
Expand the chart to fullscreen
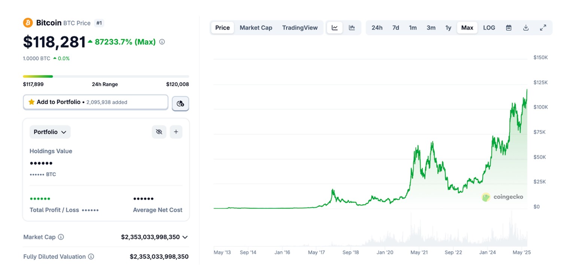click(543, 28)
